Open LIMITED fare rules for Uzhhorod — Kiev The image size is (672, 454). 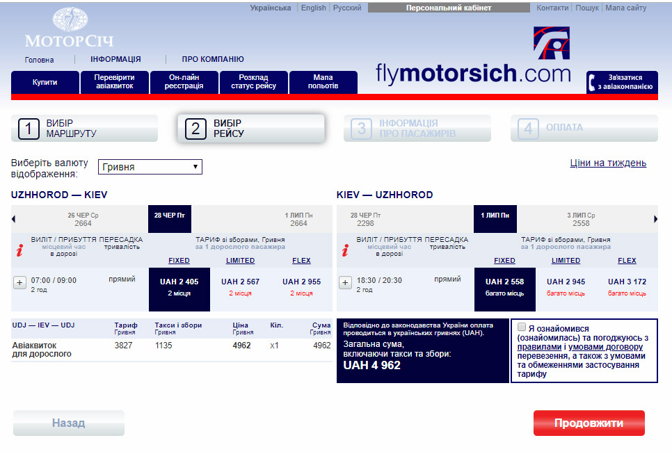[x=241, y=261]
